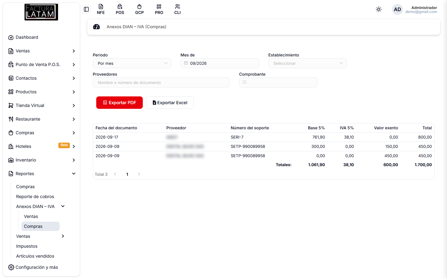Open the NFE shortcut icon
The image size is (447, 279).
[x=101, y=9]
